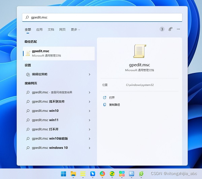Open the blue bird app on taskbar
Viewport: 202px width, 179px height.
click(93, 174)
